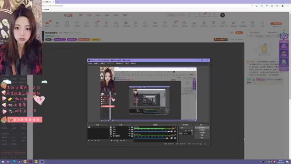The width and height of the screenshot is (291, 164).
Task: Open the 查看(V) menu in OBS
Action: (x=103, y=63)
